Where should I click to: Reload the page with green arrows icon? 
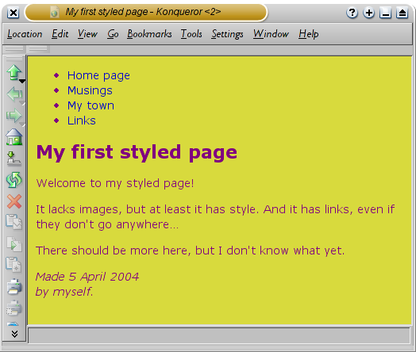click(13, 180)
